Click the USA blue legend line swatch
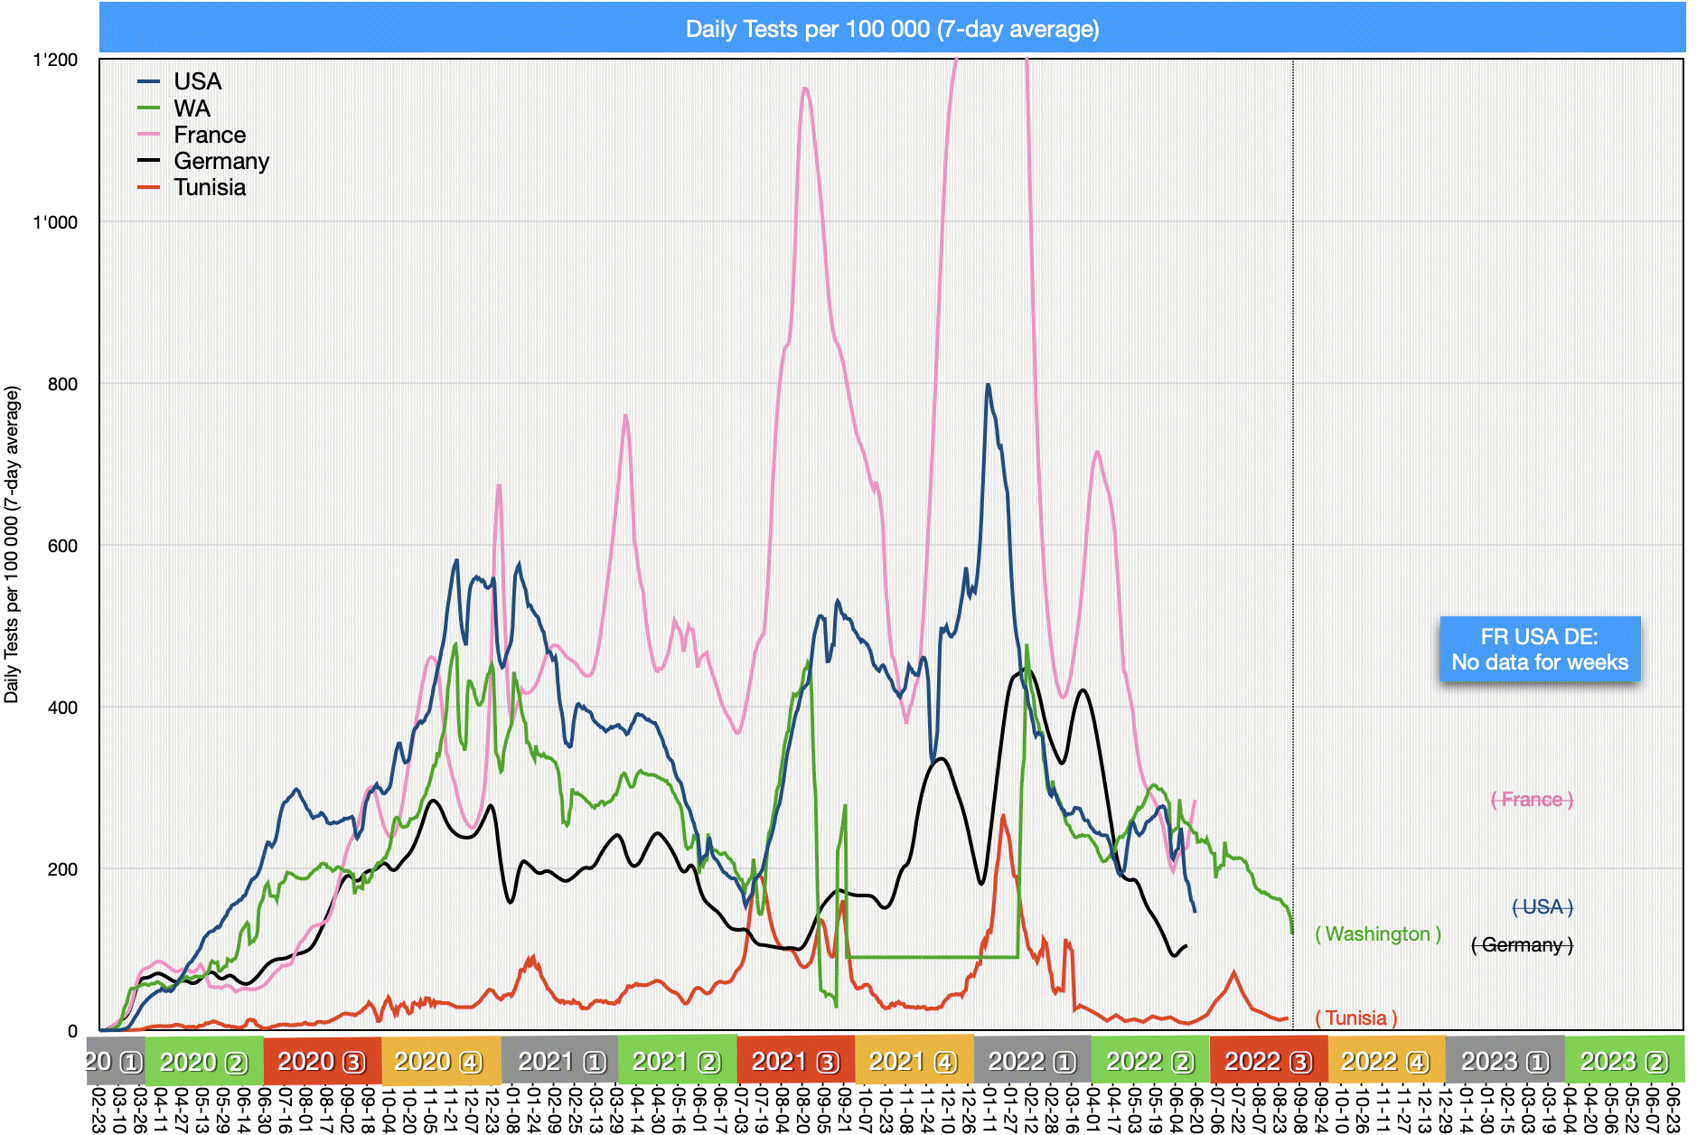 click(149, 82)
